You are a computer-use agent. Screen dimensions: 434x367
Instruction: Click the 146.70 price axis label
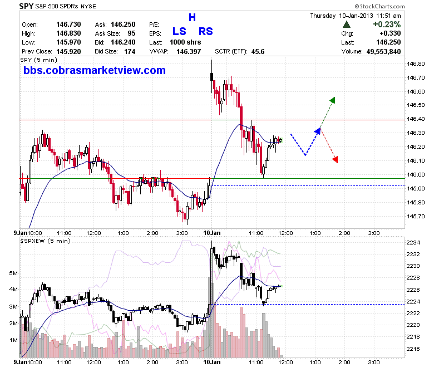(x=416, y=77)
